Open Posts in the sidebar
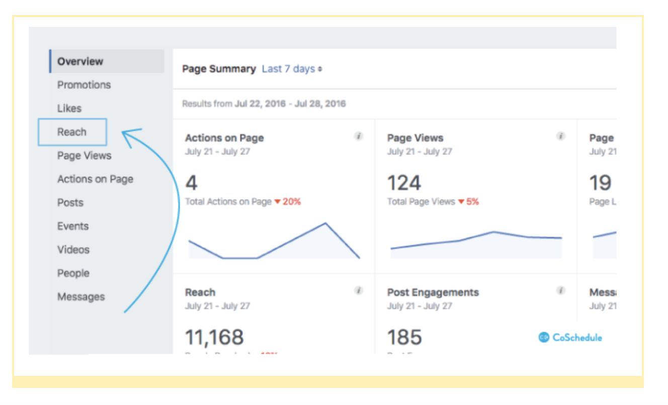The image size is (668, 405). tap(70, 203)
